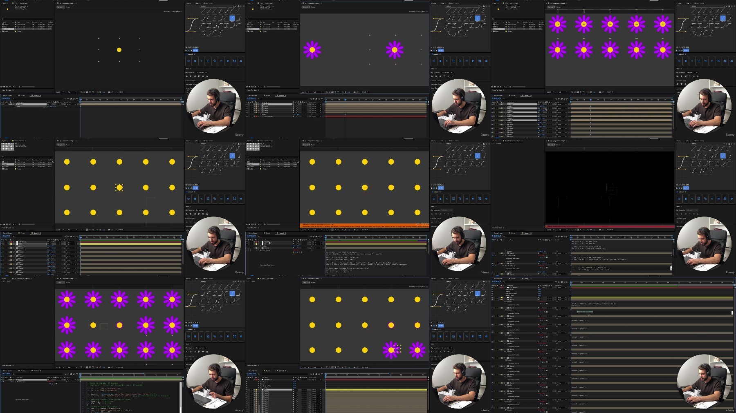Click circle target plugin icon in two-flowers-only frame

(434, 61)
